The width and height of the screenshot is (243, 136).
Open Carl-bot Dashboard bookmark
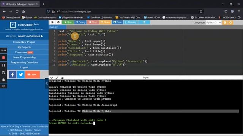(45, 17)
